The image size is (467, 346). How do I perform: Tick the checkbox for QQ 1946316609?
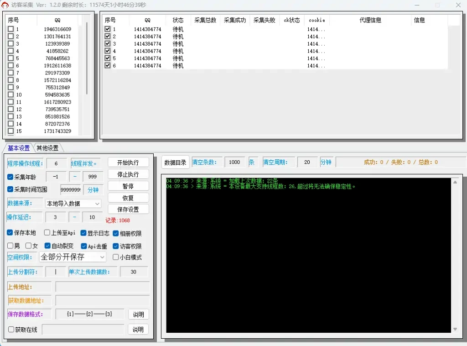tap(11, 29)
